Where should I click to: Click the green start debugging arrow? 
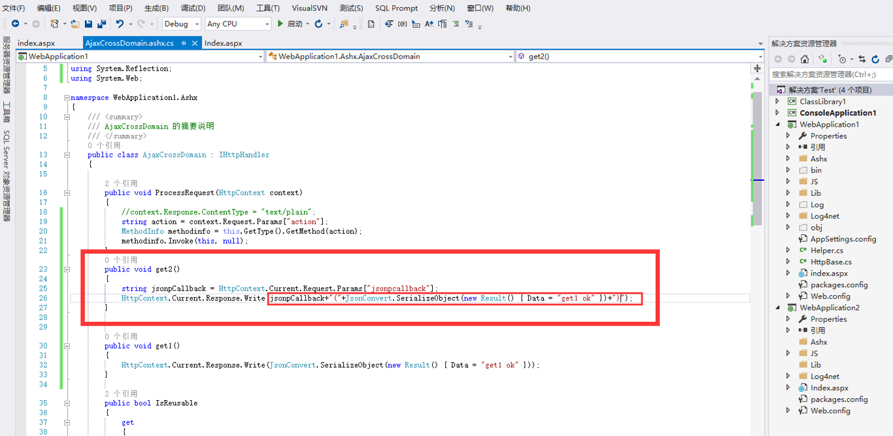[280, 23]
